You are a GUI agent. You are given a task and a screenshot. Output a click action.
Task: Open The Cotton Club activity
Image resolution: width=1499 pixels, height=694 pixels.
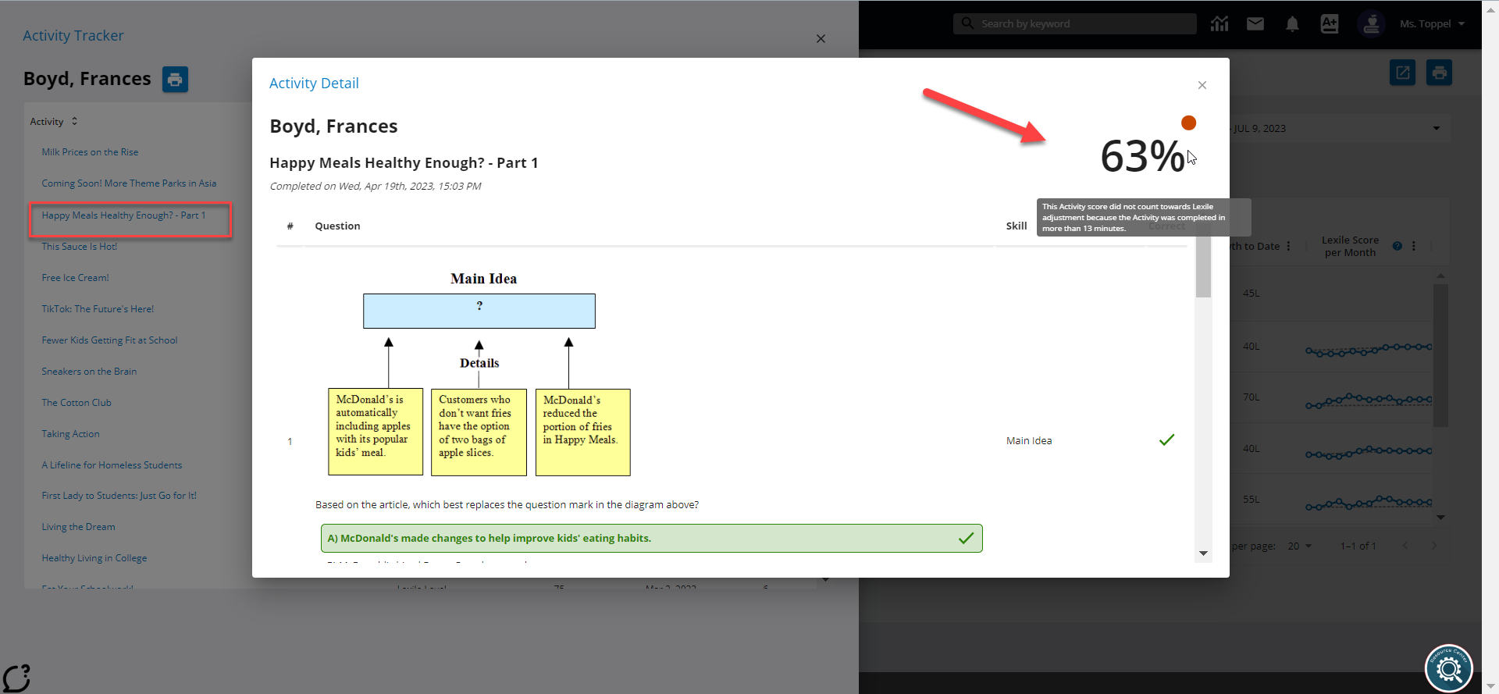point(77,403)
